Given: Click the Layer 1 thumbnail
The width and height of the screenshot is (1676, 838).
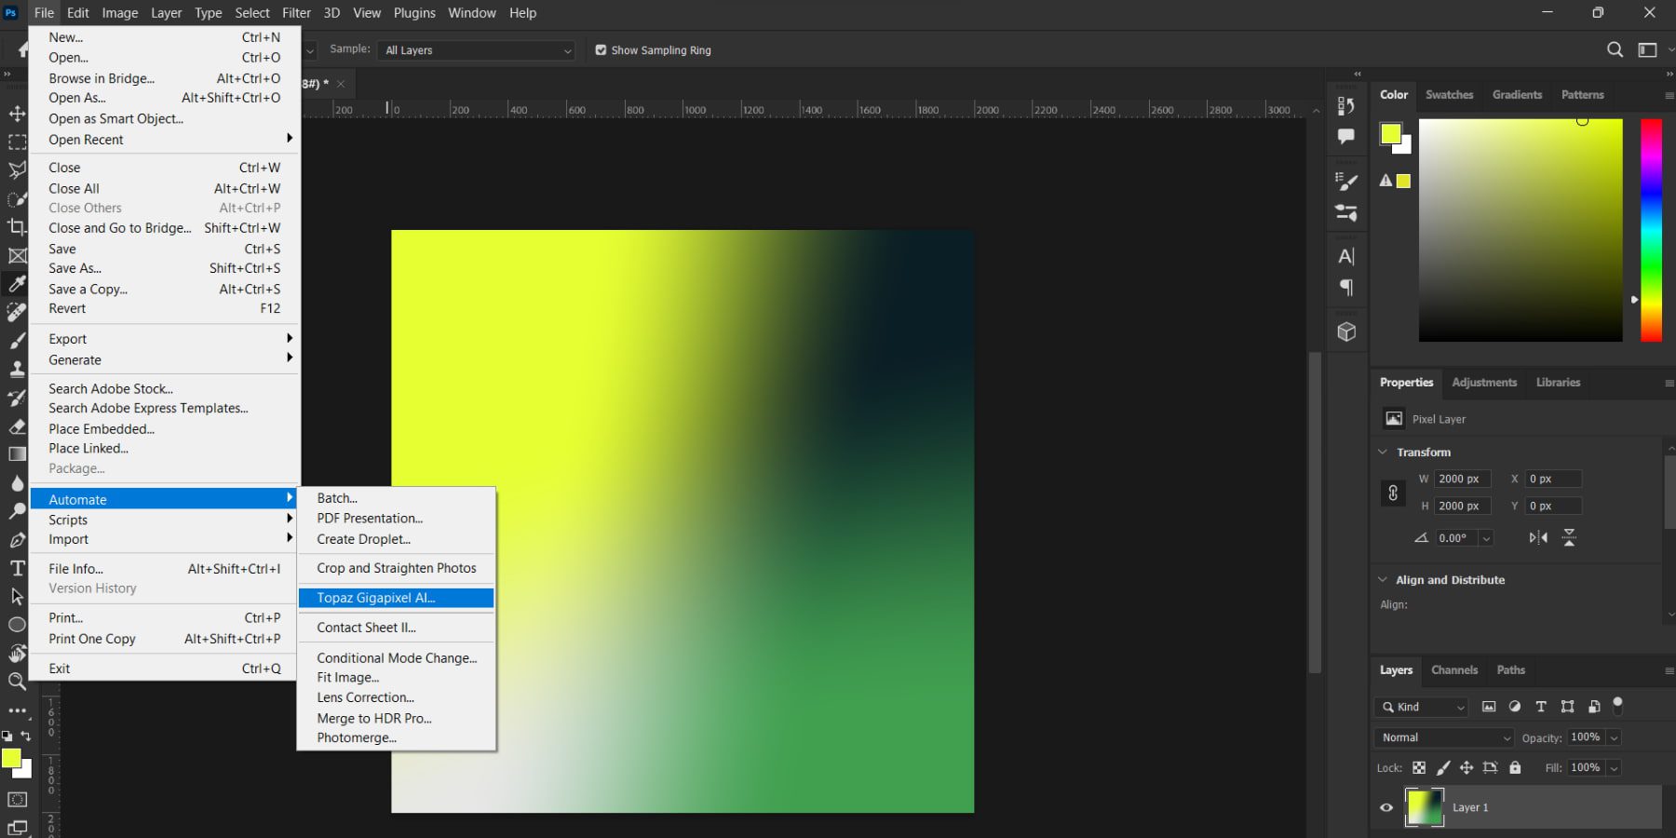Looking at the screenshot, I should [1424, 807].
